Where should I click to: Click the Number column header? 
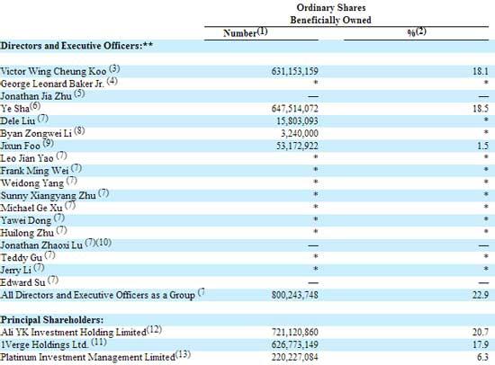(246, 32)
